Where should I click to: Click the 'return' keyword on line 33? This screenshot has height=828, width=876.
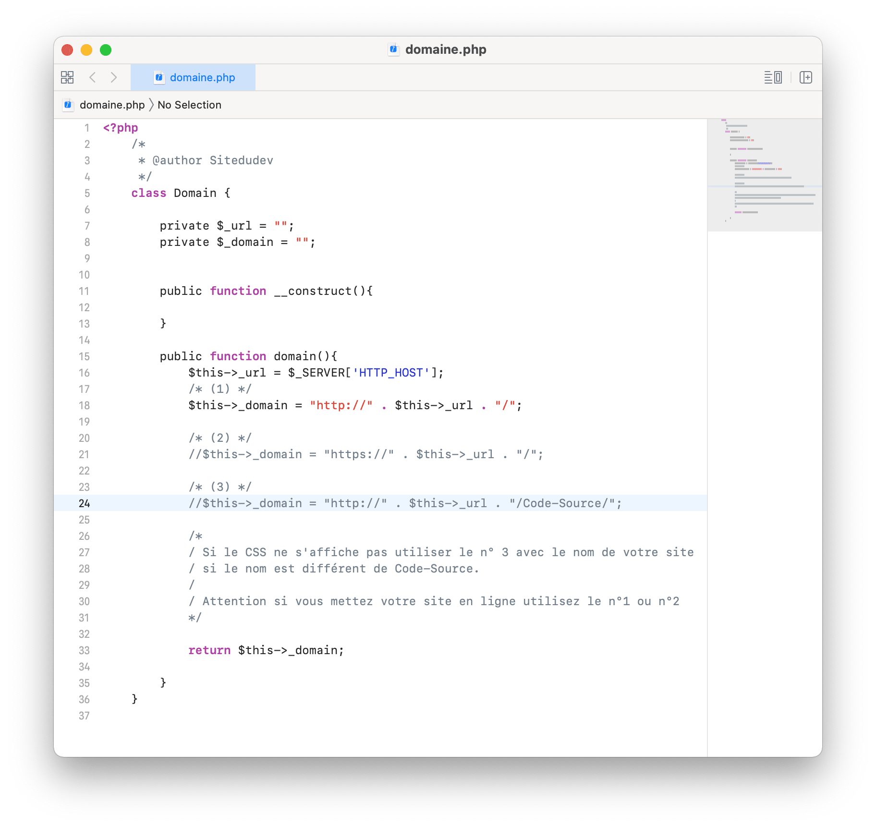(209, 650)
